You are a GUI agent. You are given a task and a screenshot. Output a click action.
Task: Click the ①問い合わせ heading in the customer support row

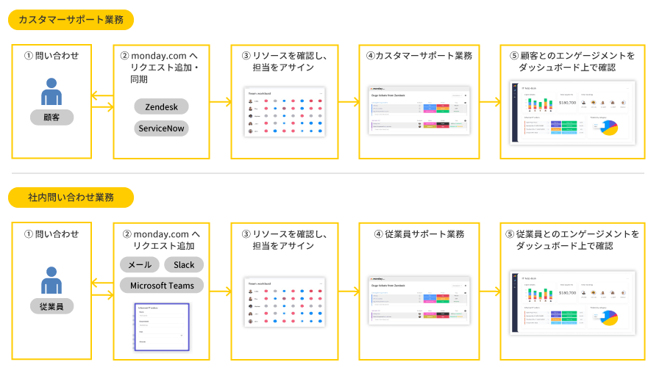click(x=51, y=56)
